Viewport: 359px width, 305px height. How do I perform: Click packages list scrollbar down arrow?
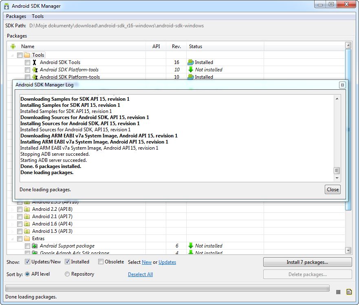pos(348,250)
